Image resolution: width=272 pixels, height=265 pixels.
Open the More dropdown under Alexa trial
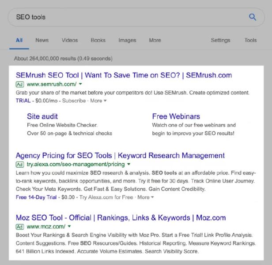(x=145, y=198)
